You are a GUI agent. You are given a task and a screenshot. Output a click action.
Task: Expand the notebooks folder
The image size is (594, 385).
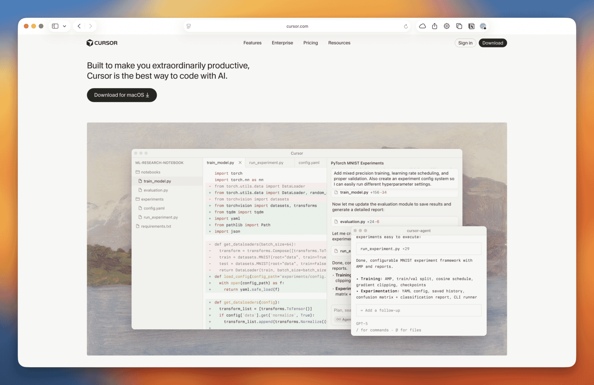pos(148,172)
